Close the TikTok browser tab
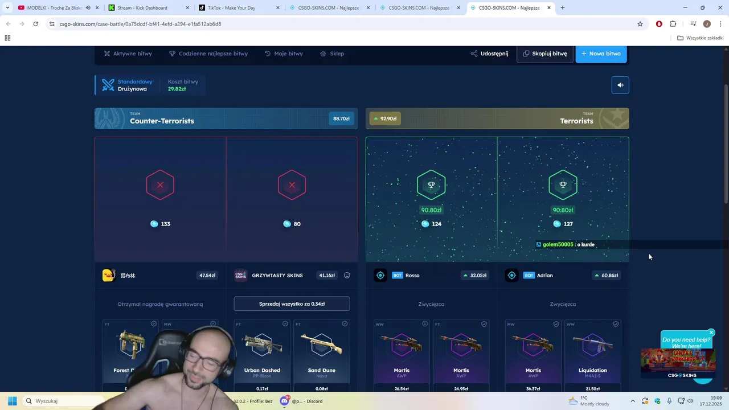 coord(277,8)
